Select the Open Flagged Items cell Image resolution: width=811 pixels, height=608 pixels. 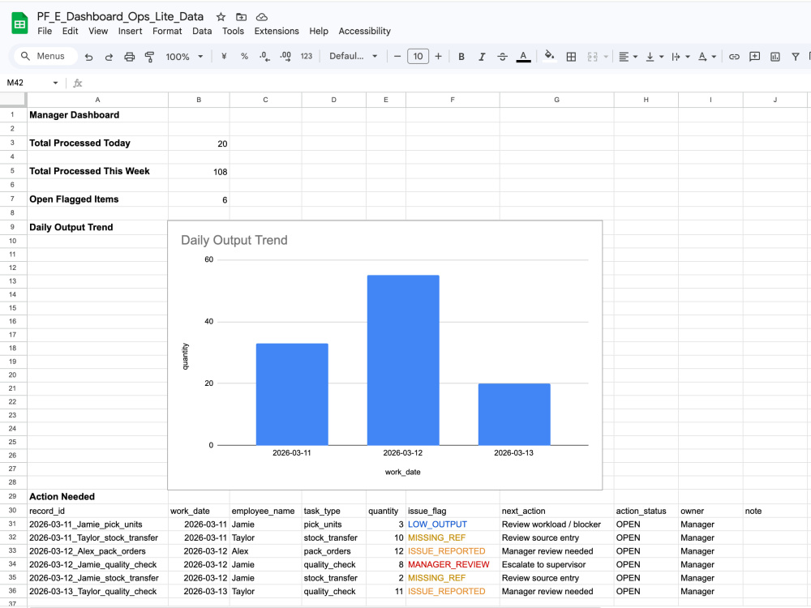98,199
